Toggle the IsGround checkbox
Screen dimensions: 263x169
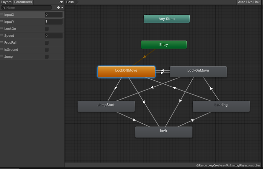pyautogui.click(x=47, y=50)
